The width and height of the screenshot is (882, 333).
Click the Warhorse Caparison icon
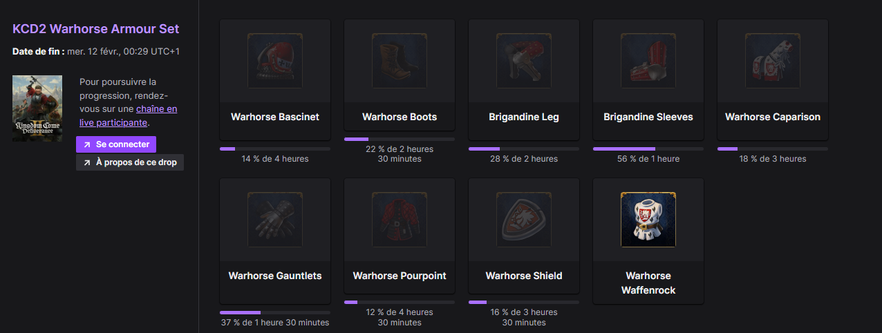coord(773,61)
